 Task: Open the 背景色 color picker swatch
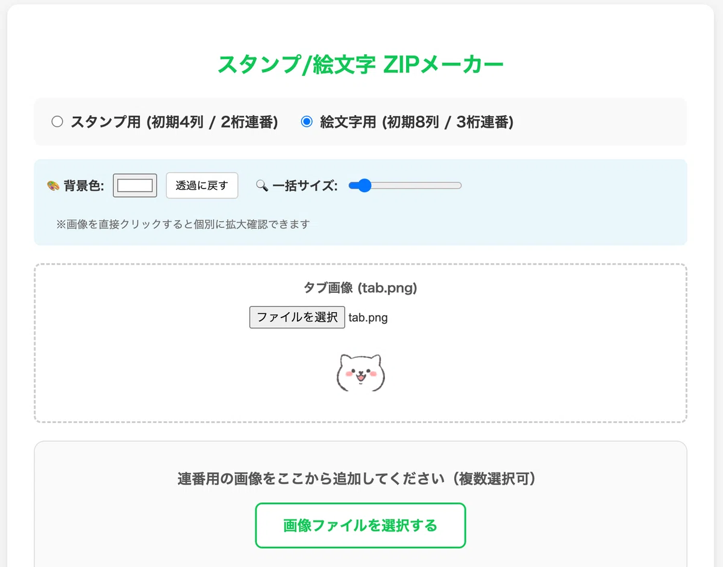point(135,186)
